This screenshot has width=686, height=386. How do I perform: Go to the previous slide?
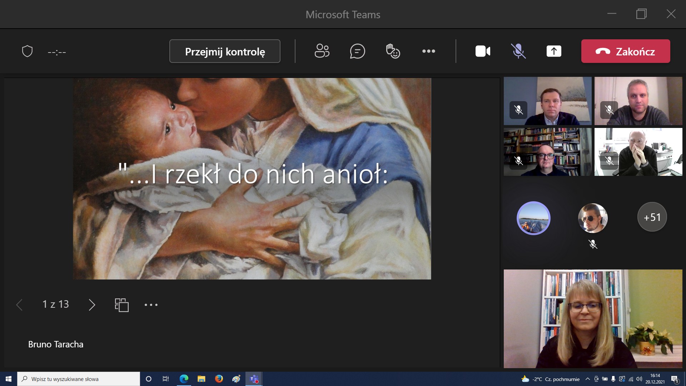click(x=20, y=305)
